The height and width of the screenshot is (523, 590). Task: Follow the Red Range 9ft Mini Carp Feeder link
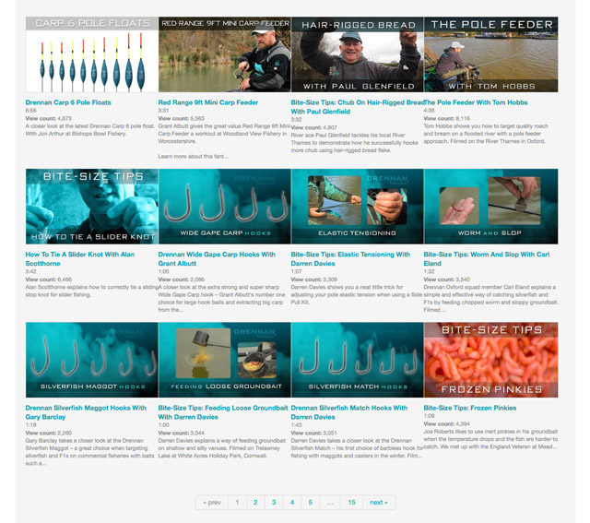coord(208,102)
